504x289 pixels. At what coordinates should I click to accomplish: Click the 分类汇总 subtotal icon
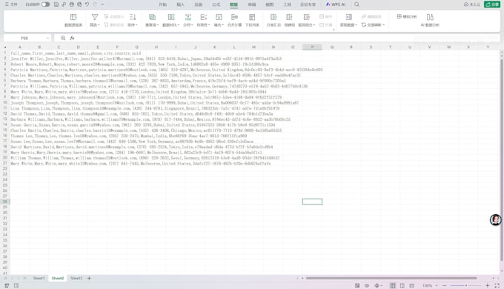point(273,17)
